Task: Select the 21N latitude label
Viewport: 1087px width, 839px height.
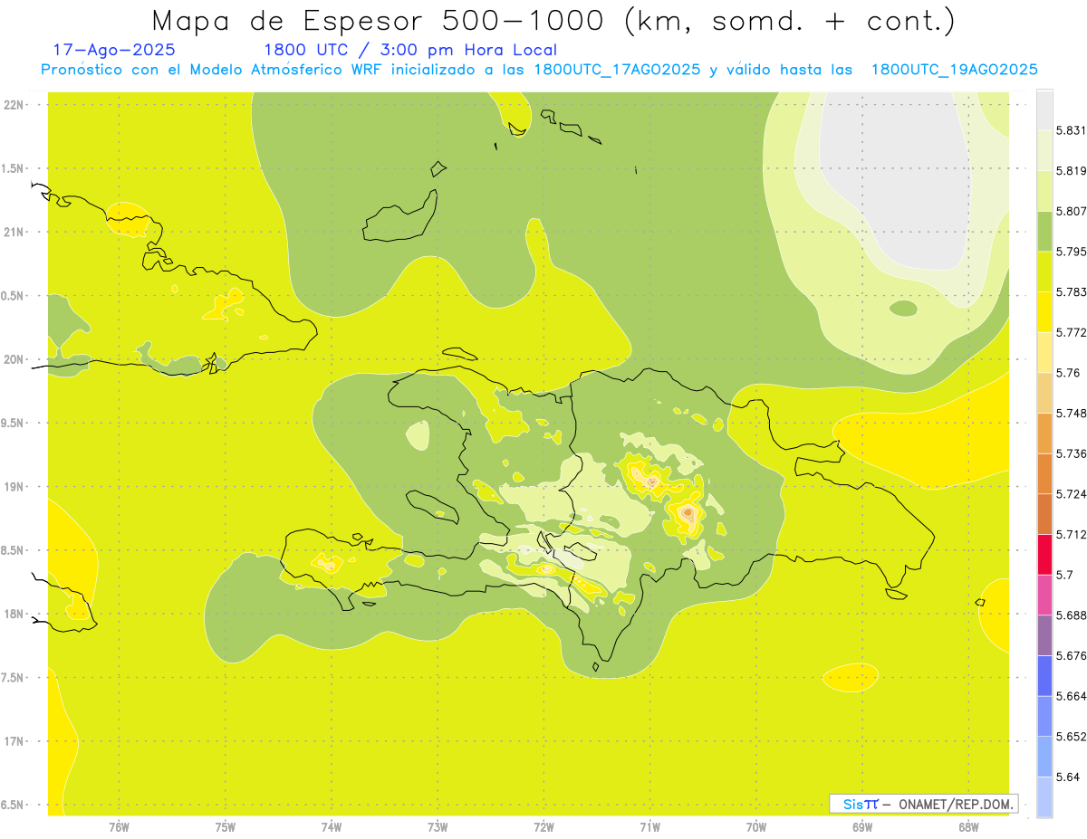Action: [14, 233]
